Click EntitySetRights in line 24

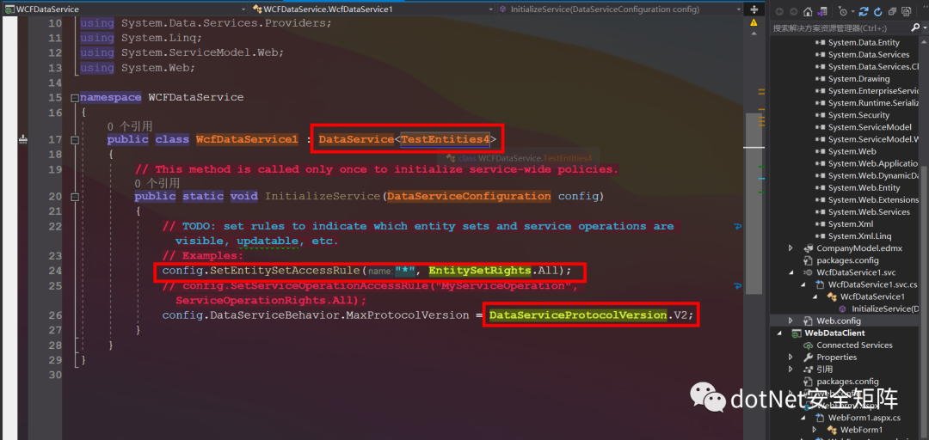tap(480, 272)
